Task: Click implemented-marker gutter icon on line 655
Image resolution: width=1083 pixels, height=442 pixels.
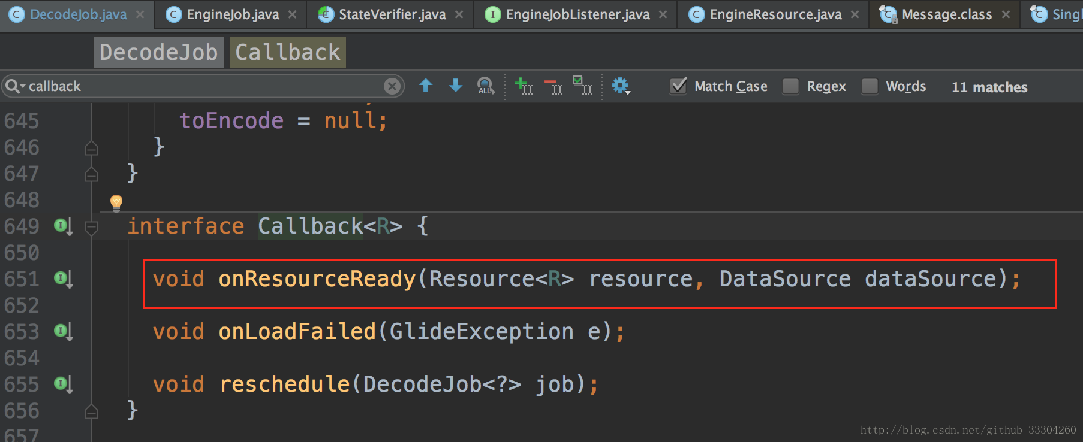Action: 64,385
